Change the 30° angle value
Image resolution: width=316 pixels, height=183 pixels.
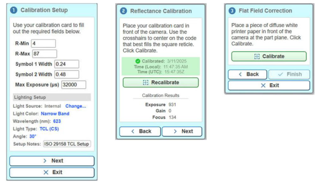[x=33, y=136]
